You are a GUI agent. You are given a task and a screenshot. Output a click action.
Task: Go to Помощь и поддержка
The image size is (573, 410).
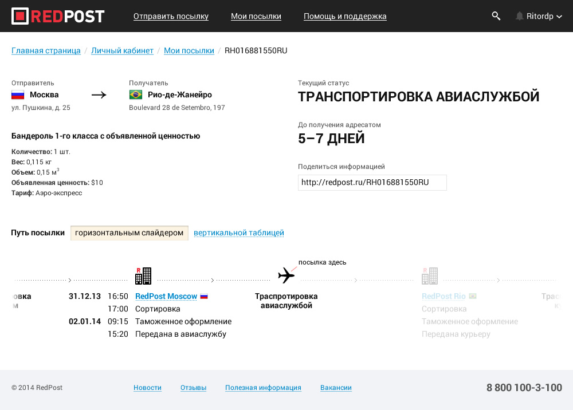pyautogui.click(x=345, y=17)
